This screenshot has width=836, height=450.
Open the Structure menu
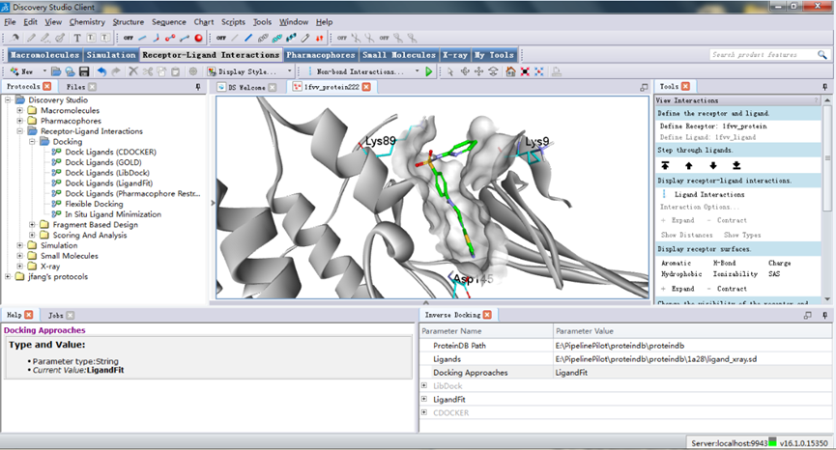pos(128,22)
